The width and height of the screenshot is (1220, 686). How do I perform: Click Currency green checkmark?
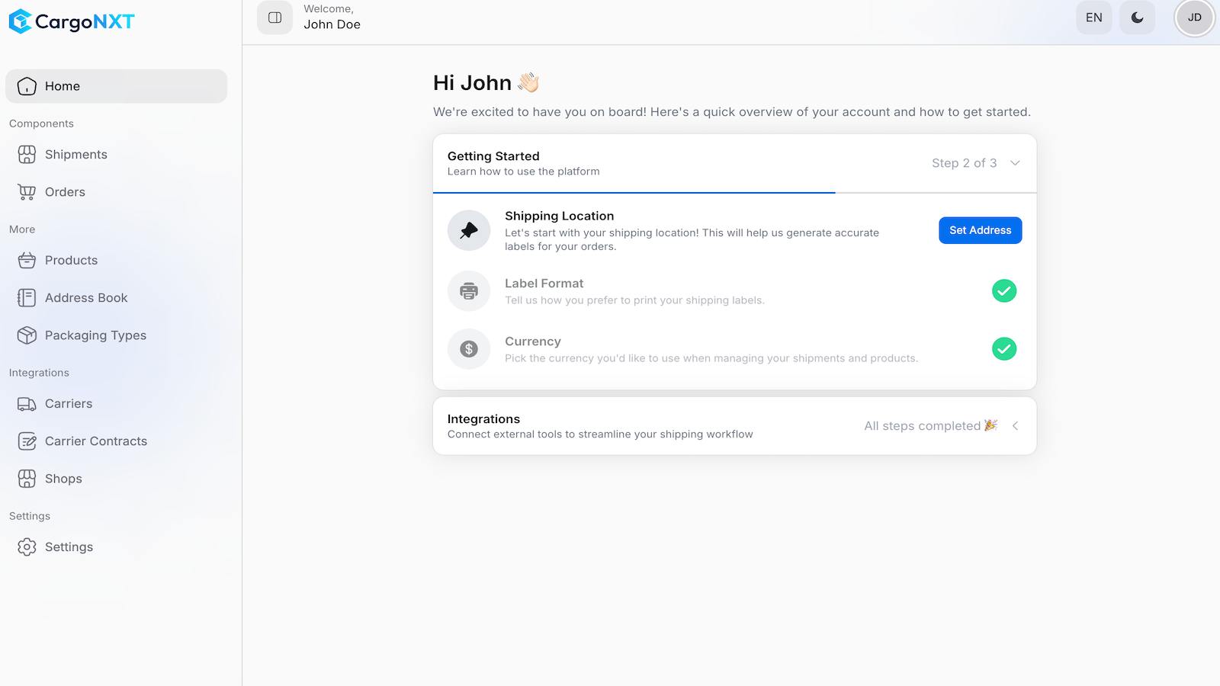click(x=1004, y=349)
